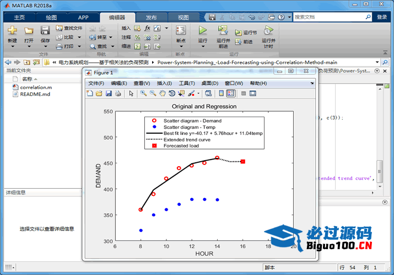Click the green Run button
The width and height of the screenshot is (394, 275).
[x=203, y=31]
